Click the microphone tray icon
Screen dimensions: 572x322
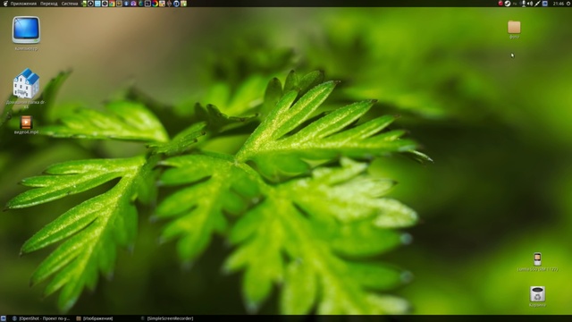524,4
